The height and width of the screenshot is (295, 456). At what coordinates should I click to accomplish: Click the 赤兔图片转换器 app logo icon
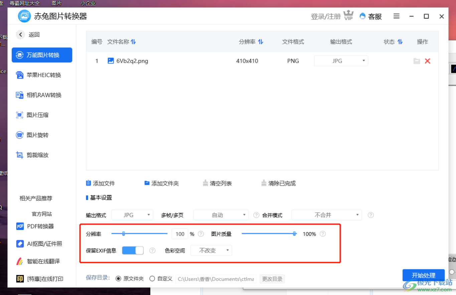[24, 16]
